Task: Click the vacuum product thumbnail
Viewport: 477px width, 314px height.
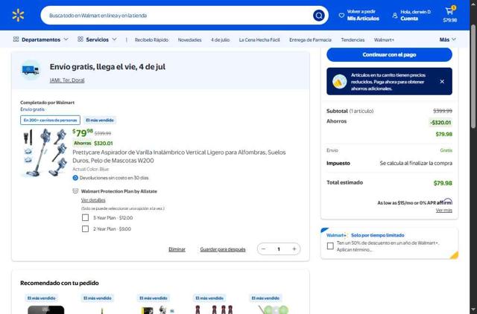Action: pos(44,153)
